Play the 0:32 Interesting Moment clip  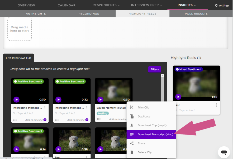click(58, 100)
